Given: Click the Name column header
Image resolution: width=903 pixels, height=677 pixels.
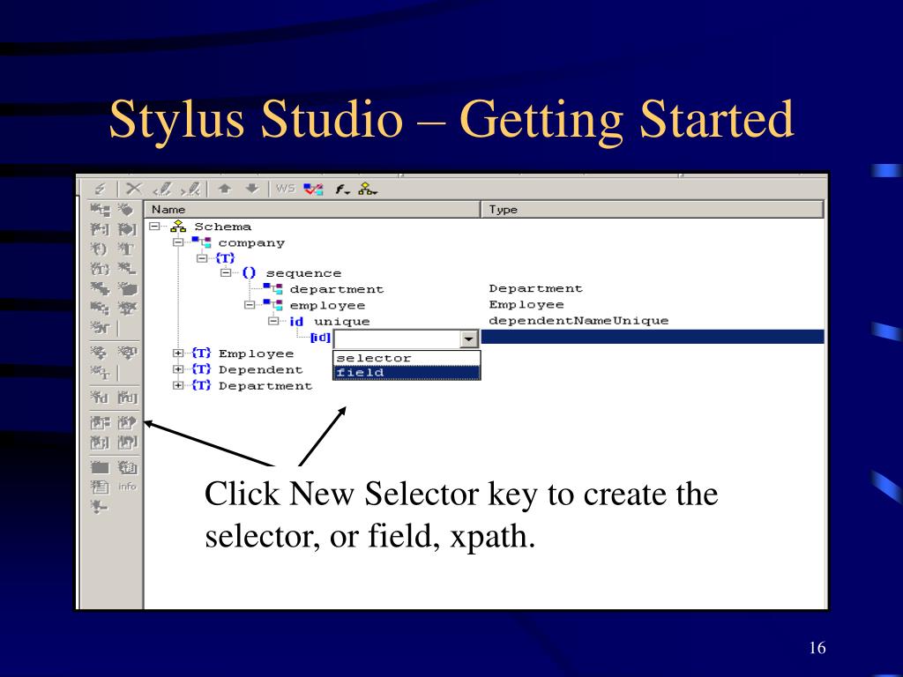Looking at the screenshot, I should [x=313, y=210].
